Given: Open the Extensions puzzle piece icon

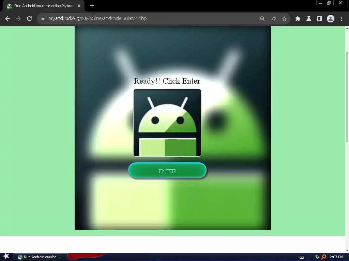Looking at the screenshot, I should click(298, 19).
